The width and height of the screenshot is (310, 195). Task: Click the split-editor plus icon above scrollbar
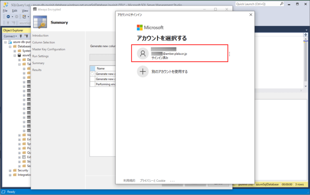click(x=306, y=35)
